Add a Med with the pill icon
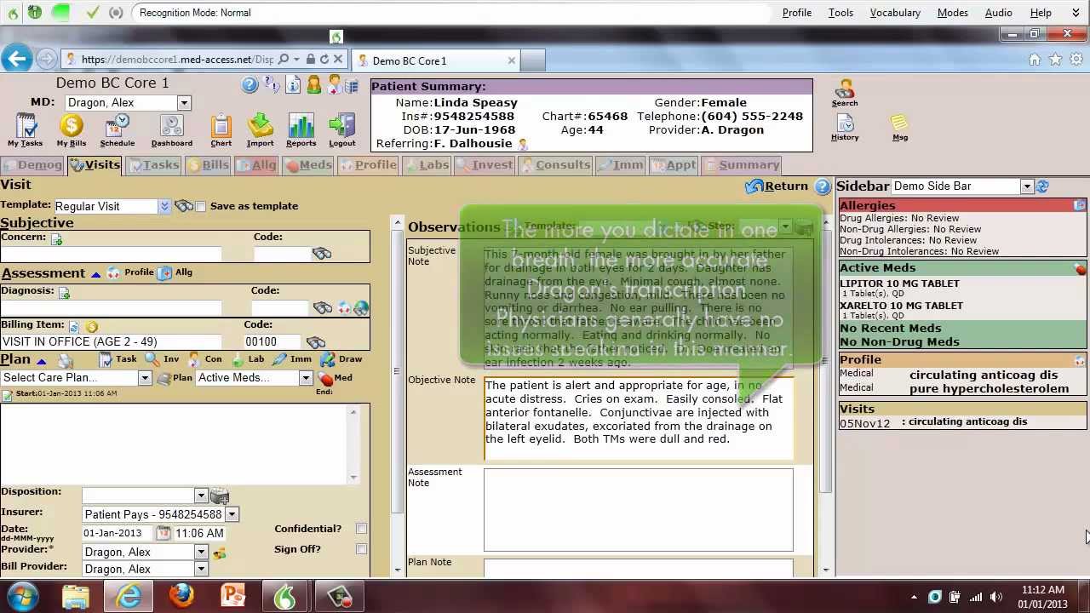The image size is (1090, 613). click(x=334, y=378)
